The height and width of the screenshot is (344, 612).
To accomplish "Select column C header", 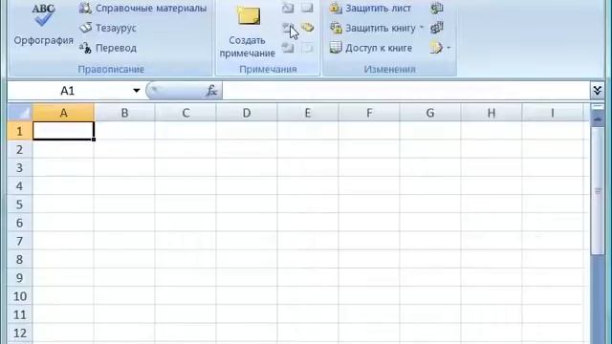I will coord(186,113).
